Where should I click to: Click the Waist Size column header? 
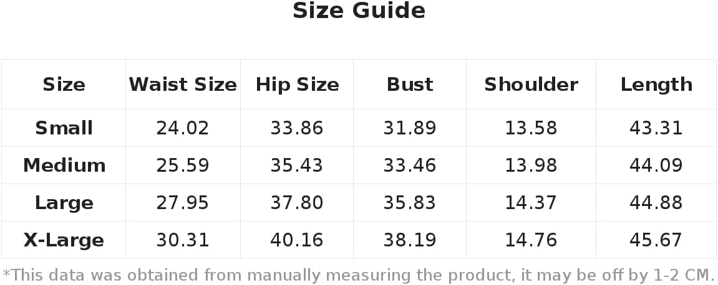pyautogui.click(x=183, y=85)
